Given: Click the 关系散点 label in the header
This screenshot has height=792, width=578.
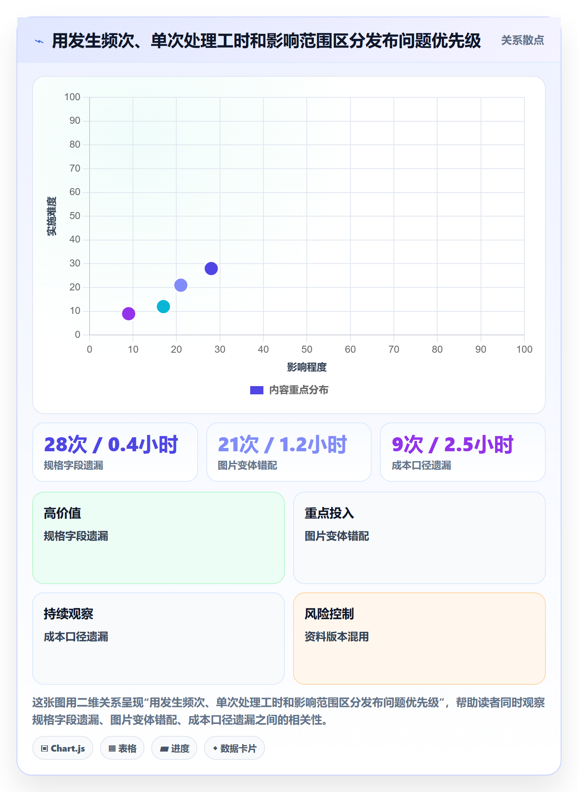Looking at the screenshot, I should [522, 40].
